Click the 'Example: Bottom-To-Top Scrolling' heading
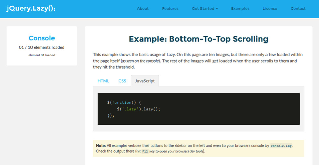319x165 pixels. click(x=198, y=39)
